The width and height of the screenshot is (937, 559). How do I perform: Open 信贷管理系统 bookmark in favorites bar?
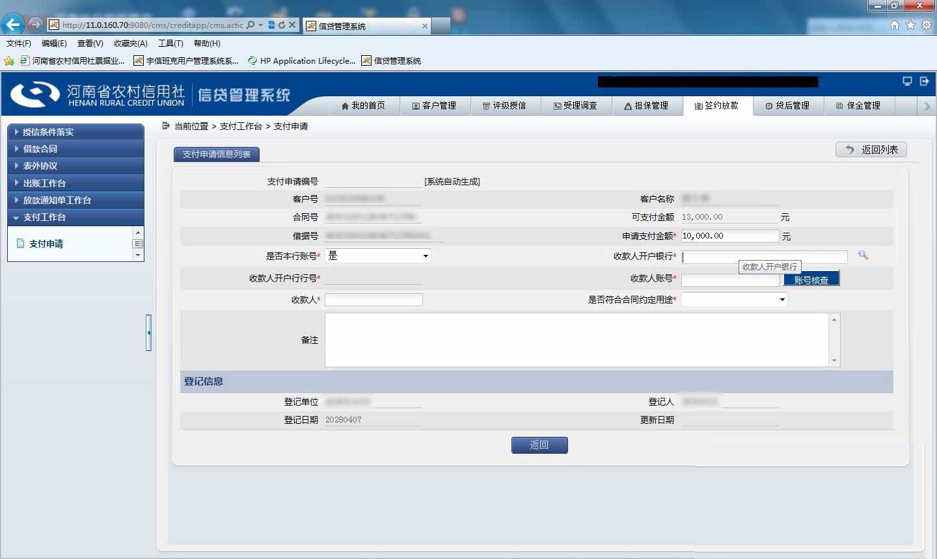click(x=392, y=60)
